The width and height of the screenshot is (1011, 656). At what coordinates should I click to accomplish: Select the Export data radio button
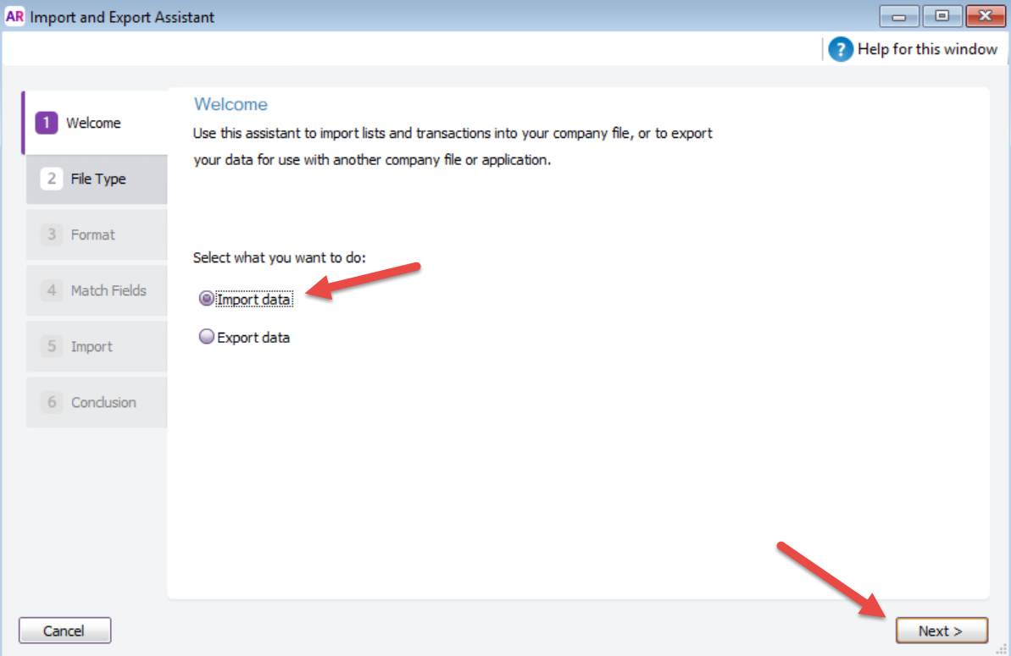click(x=206, y=337)
